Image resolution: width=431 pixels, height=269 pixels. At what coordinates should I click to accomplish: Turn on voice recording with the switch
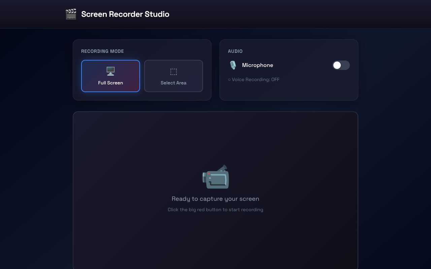coord(341,65)
